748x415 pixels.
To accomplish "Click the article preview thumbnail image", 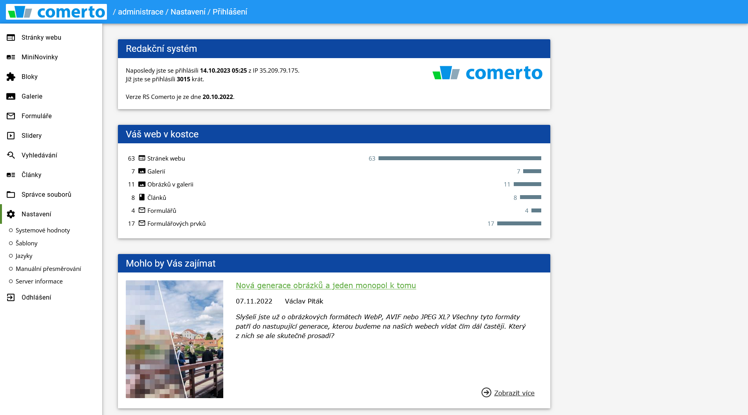I will pyautogui.click(x=175, y=339).
